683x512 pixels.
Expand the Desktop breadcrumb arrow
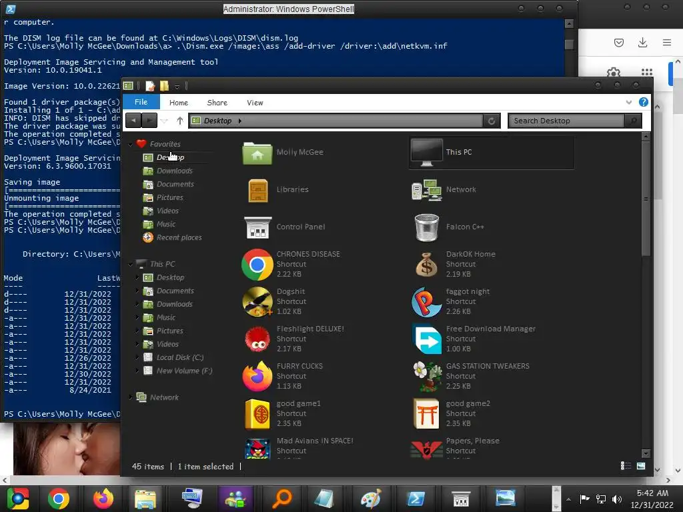pyautogui.click(x=239, y=121)
